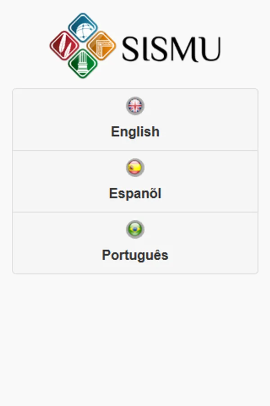Click the orange frame diamond in logo
The height and width of the screenshot is (406, 270).
click(101, 46)
